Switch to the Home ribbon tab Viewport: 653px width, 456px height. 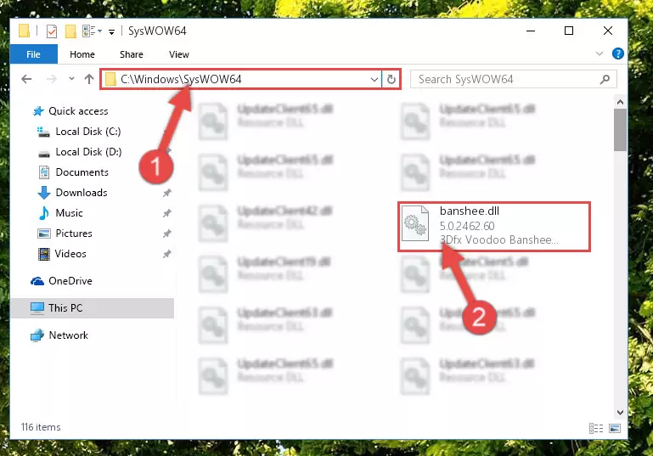(82, 54)
